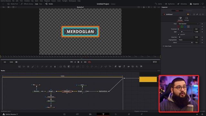The image size is (206, 116).
Task: Open the Timeline menu
Action: (27, 1)
